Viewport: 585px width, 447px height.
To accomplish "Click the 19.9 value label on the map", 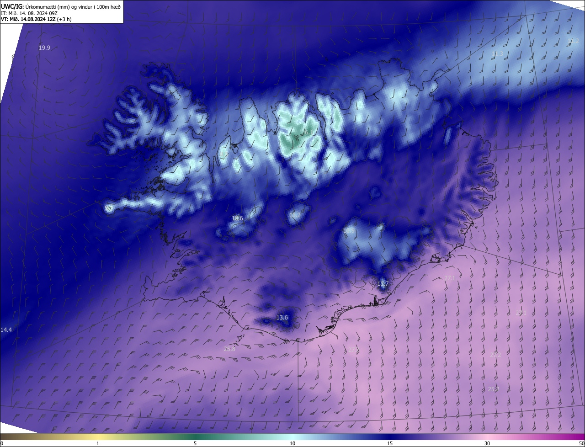I will (x=44, y=48).
